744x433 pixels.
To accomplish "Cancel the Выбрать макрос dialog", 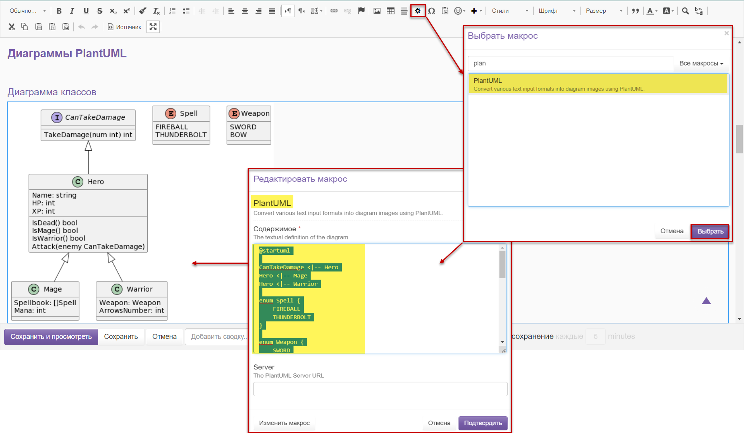I will [672, 231].
